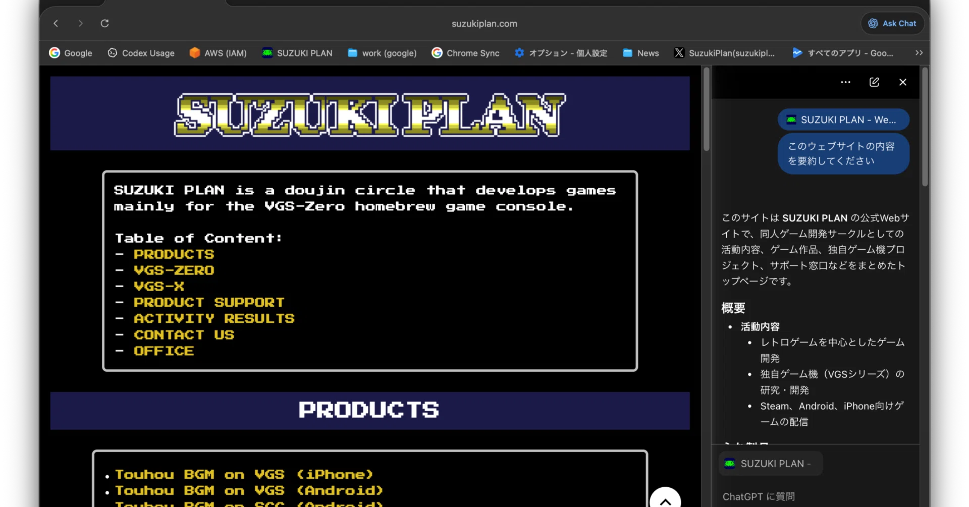Click the レトロゲームを中心としたゲーム開発 bullet
The image size is (969, 507).
(833, 350)
